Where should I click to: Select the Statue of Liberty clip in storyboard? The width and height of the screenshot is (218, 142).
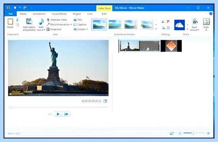click(130, 46)
